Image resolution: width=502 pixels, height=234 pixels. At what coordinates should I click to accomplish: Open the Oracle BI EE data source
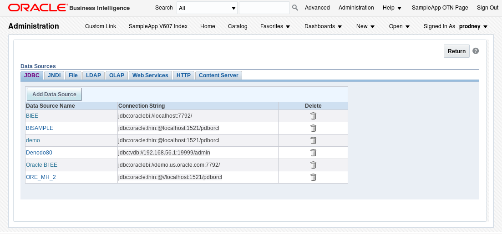41,165
